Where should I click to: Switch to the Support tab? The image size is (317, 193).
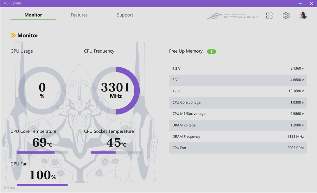pyautogui.click(x=125, y=15)
